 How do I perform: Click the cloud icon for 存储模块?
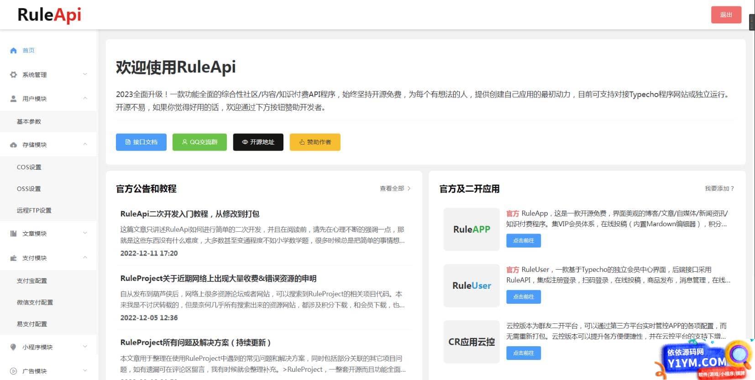(x=13, y=145)
